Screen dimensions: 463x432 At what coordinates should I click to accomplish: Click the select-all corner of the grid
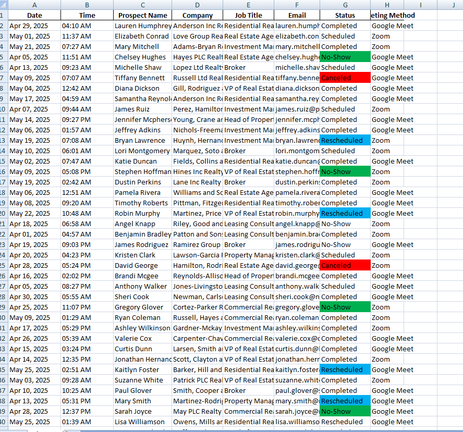point(4,5)
